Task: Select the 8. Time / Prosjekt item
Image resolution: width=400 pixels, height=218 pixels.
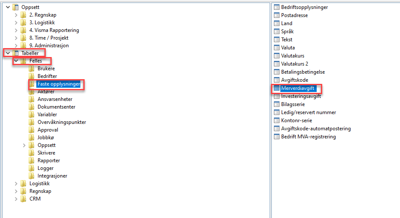Action: (49, 38)
